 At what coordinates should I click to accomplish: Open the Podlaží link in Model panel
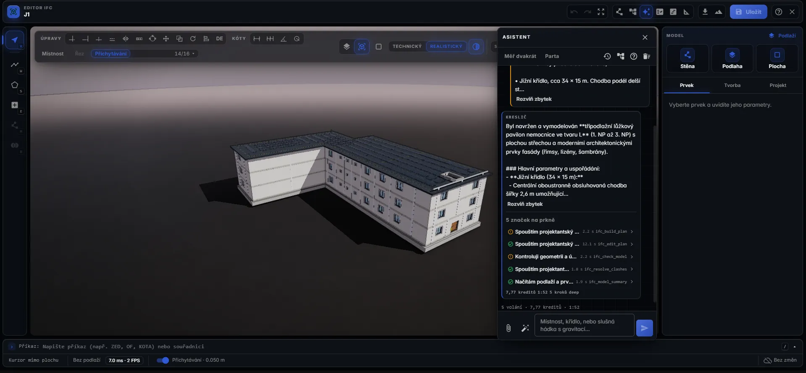coord(782,36)
